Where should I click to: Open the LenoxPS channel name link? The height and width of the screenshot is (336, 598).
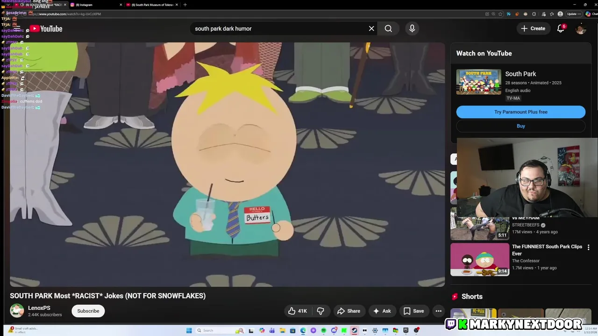pos(39,308)
